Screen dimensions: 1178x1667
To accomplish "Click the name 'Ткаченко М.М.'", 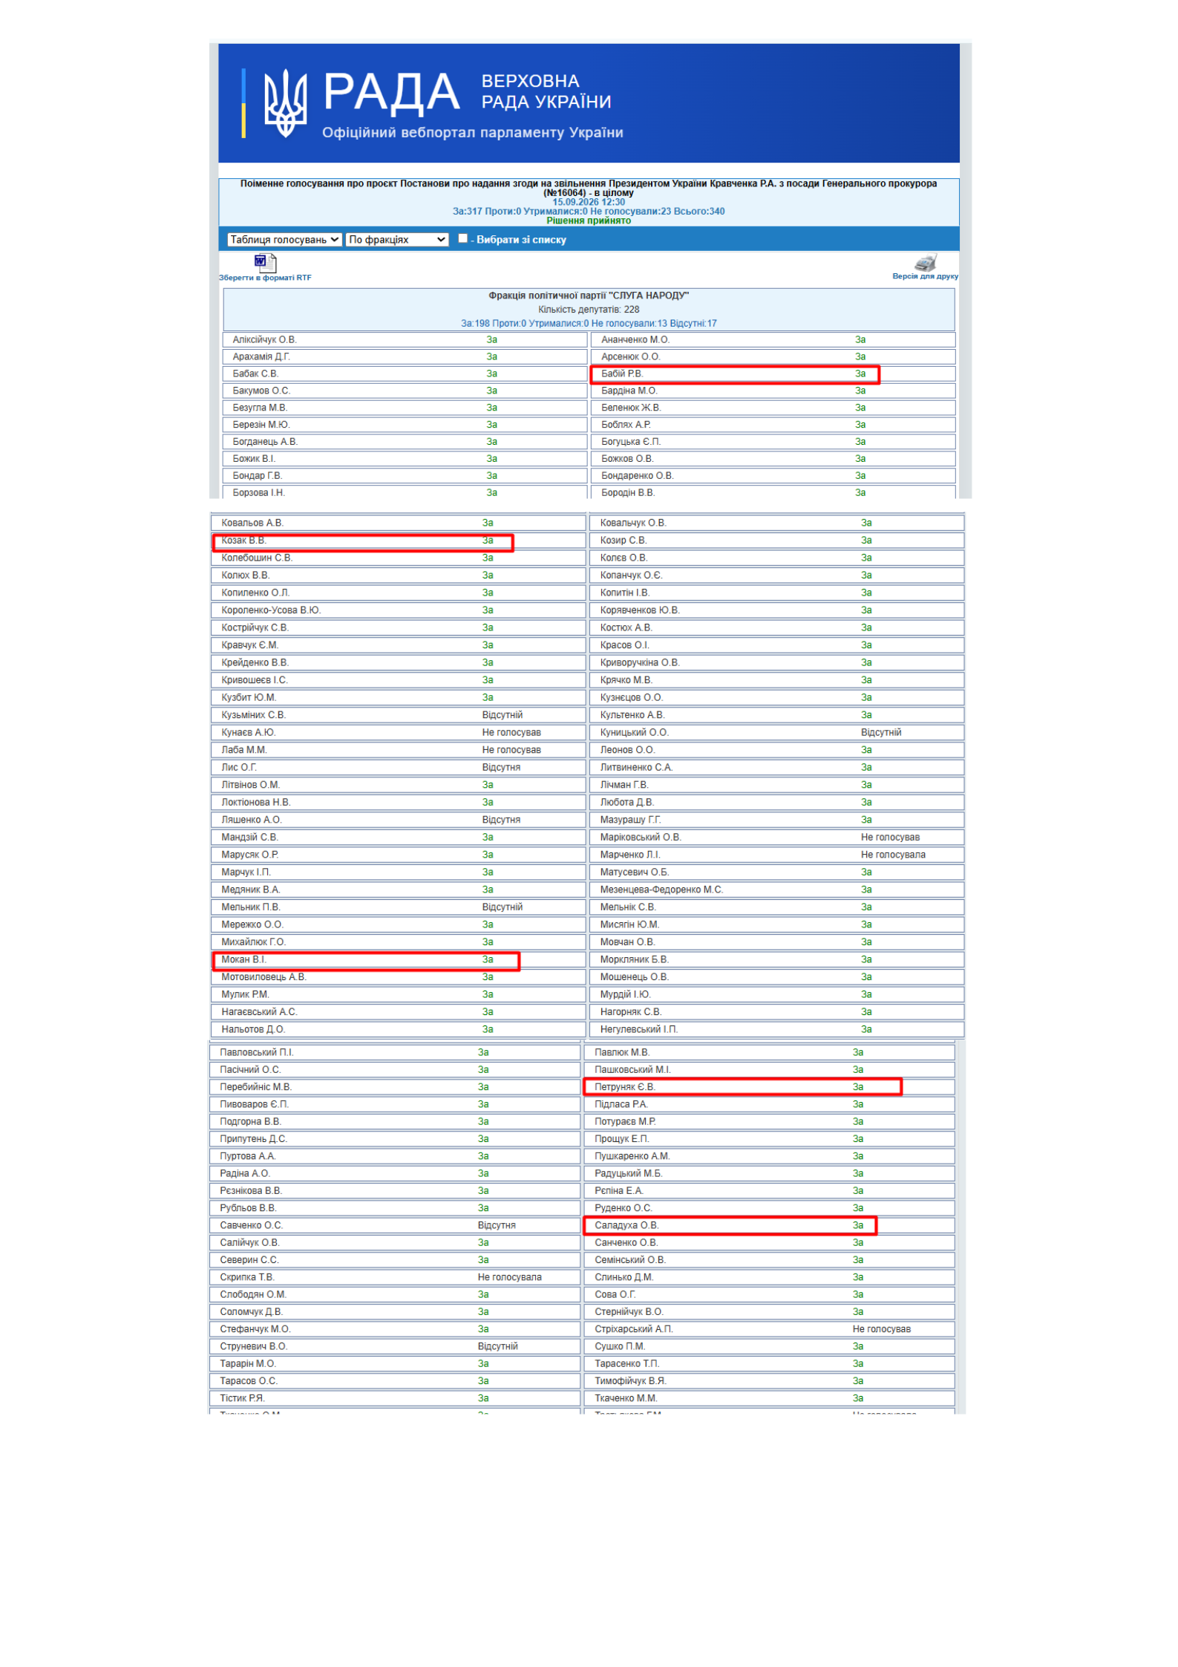I will [x=626, y=1399].
